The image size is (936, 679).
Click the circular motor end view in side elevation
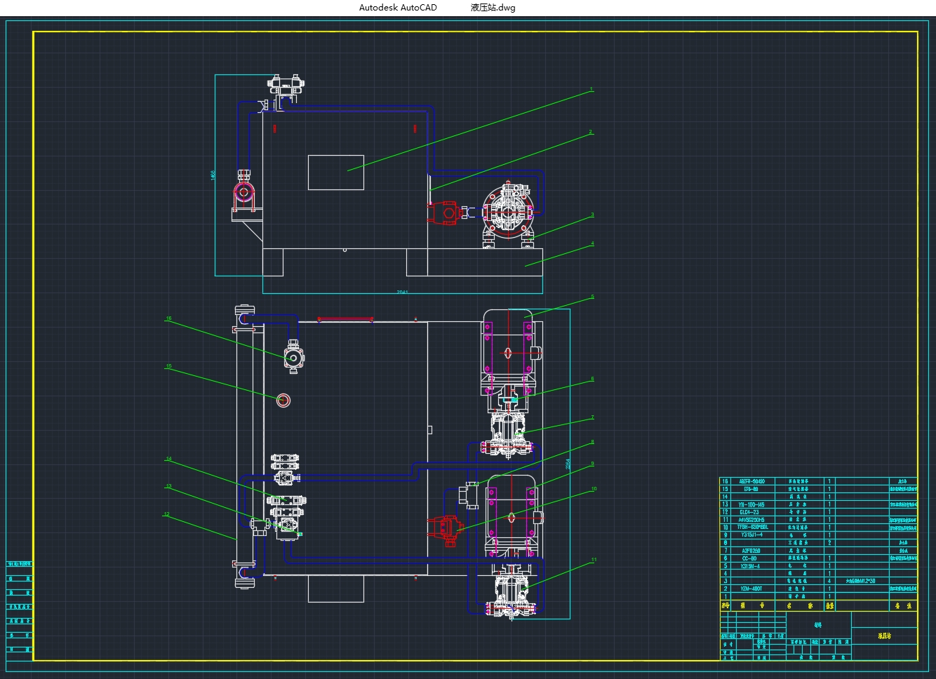coord(510,209)
